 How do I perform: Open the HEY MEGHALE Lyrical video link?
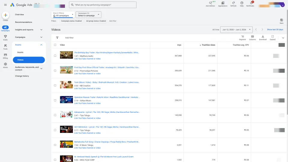(x=107, y=127)
